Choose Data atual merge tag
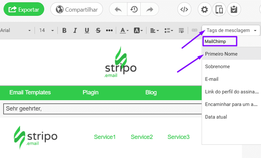Image resolution: width=261 pixels, height=158 pixels. (231, 117)
